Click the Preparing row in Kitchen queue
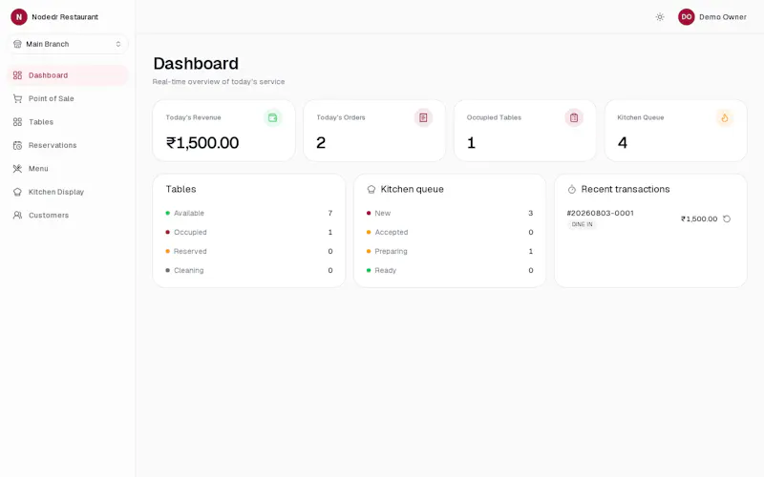Screen dimensions: 764x477 450,251
